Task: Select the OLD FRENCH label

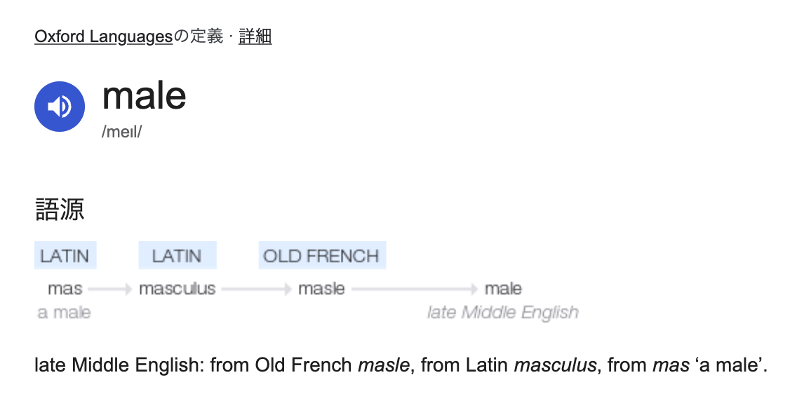Action: pyautogui.click(x=322, y=255)
